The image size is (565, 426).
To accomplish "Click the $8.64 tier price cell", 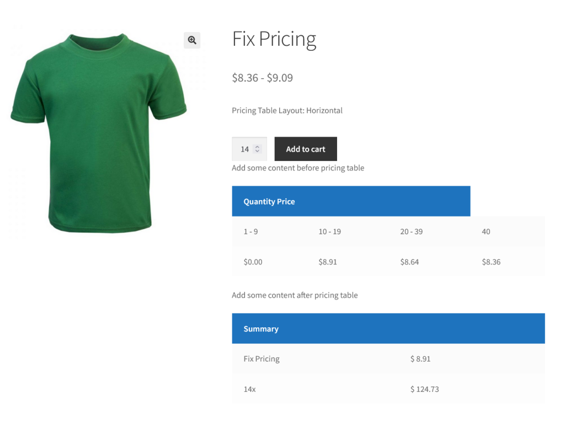I will 409,262.
